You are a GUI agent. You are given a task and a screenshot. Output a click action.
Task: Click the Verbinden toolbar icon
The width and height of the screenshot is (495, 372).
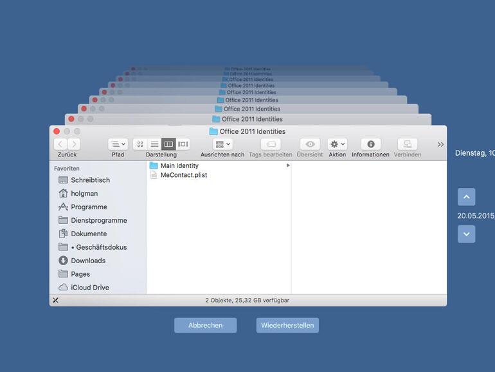tap(408, 144)
